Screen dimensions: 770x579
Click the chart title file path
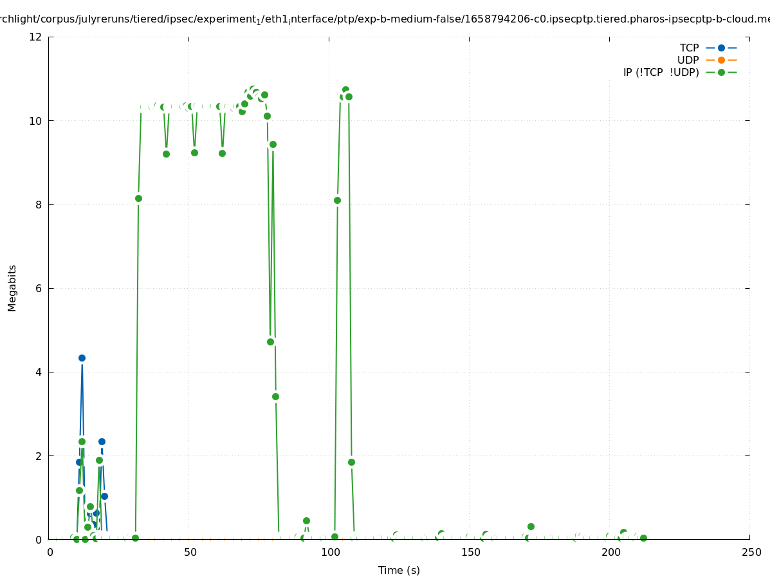point(385,19)
